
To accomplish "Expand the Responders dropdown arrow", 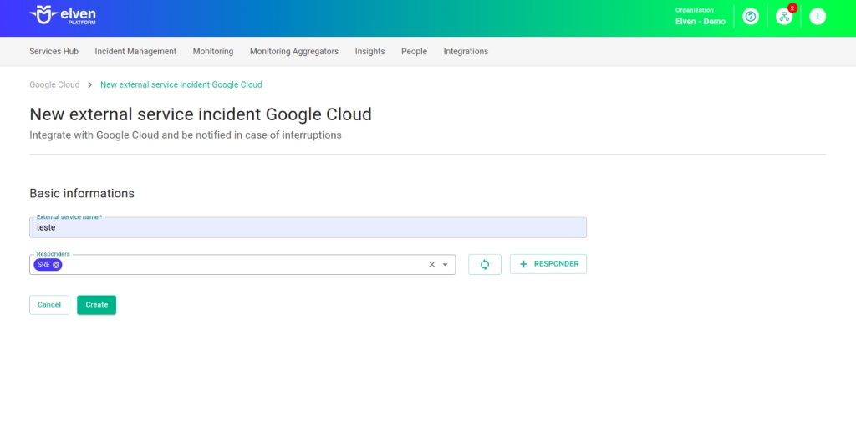I will 446,265.
